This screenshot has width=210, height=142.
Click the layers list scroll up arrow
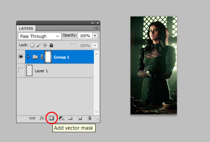click(96, 54)
